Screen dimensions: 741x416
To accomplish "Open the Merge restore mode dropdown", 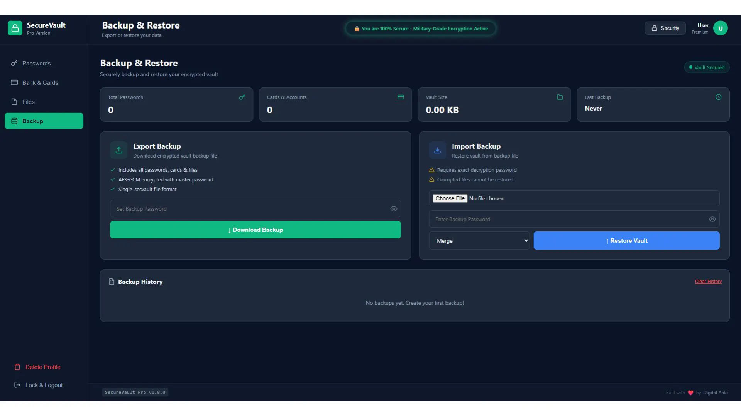I will [479, 241].
